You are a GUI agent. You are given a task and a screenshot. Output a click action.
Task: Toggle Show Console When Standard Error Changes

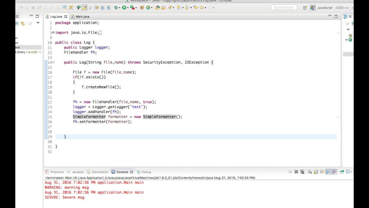[334, 172]
